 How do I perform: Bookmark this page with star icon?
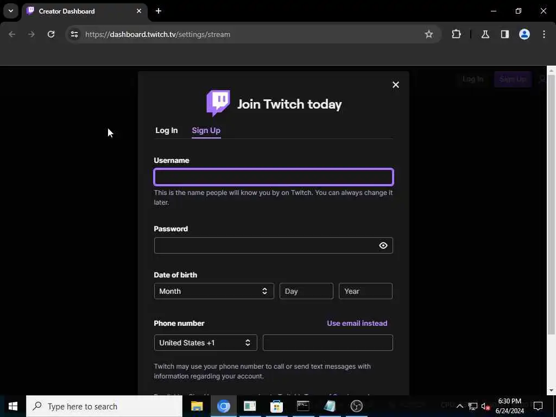click(429, 34)
